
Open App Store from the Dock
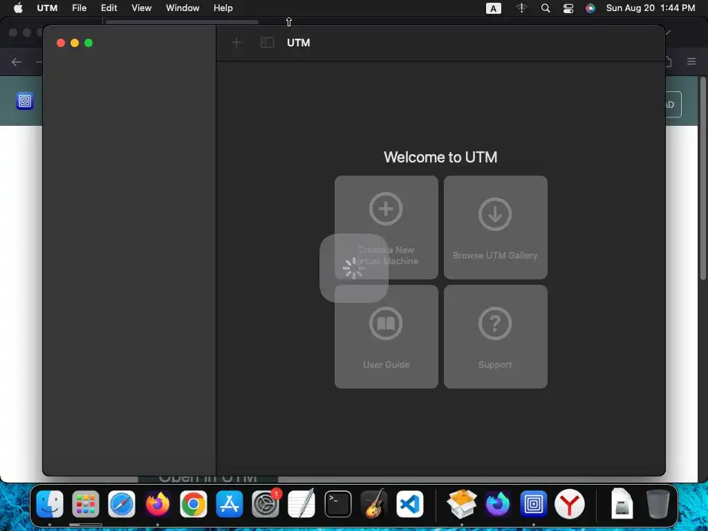(230, 504)
